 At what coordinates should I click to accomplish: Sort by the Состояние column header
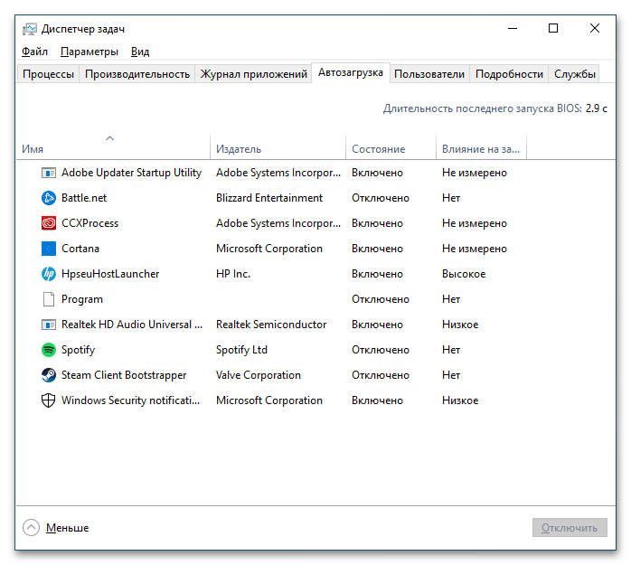(x=391, y=146)
